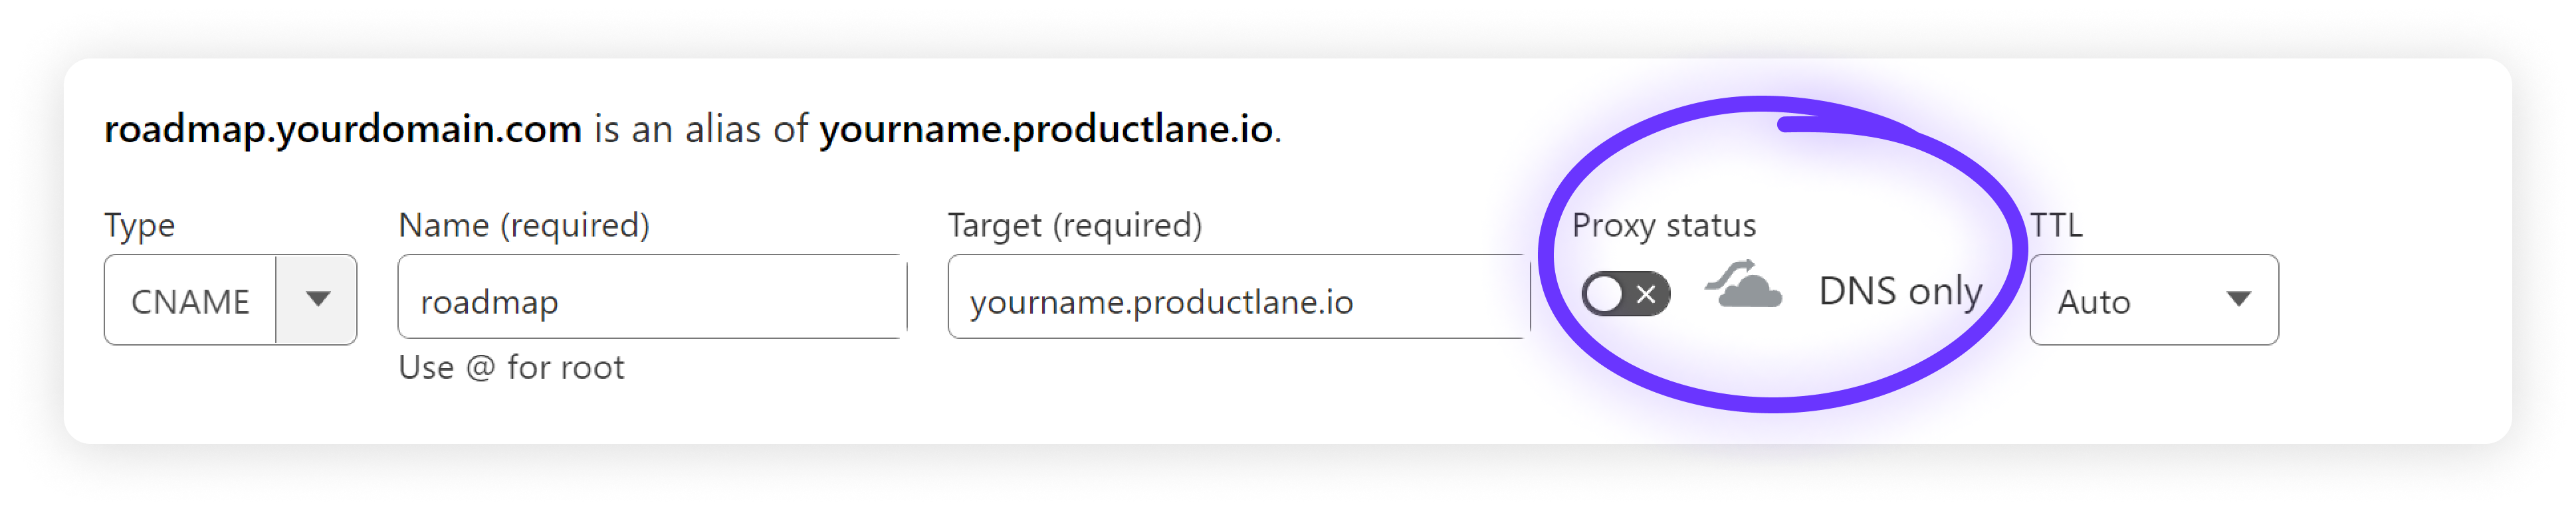Screen dimensions: 2576x513
Task: Click the Target (required) label
Action: (x=1074, y=226)
